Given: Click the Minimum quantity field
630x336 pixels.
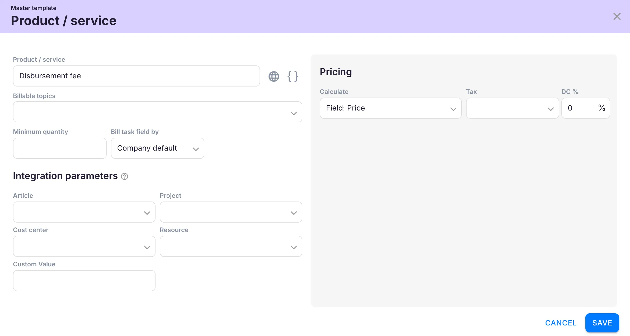Looking at the screenshot, I should click(60, 148).
